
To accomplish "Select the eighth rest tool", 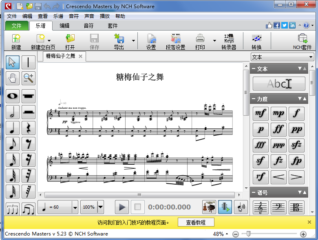I will (x=28, y=144).
